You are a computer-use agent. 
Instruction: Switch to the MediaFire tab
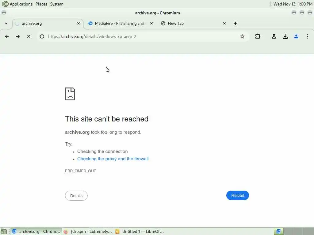pos(120,24)
